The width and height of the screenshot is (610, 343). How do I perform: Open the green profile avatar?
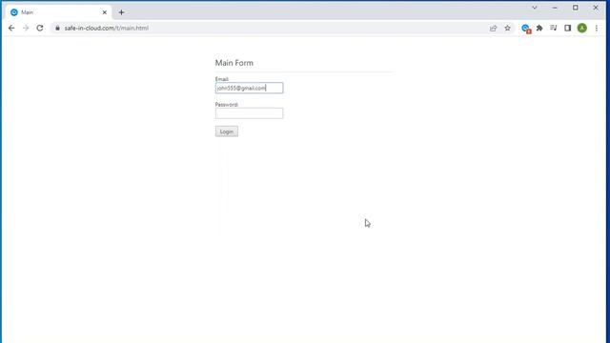coord(582,28)
